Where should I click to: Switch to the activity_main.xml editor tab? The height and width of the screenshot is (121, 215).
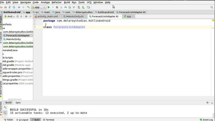(48, 16)
